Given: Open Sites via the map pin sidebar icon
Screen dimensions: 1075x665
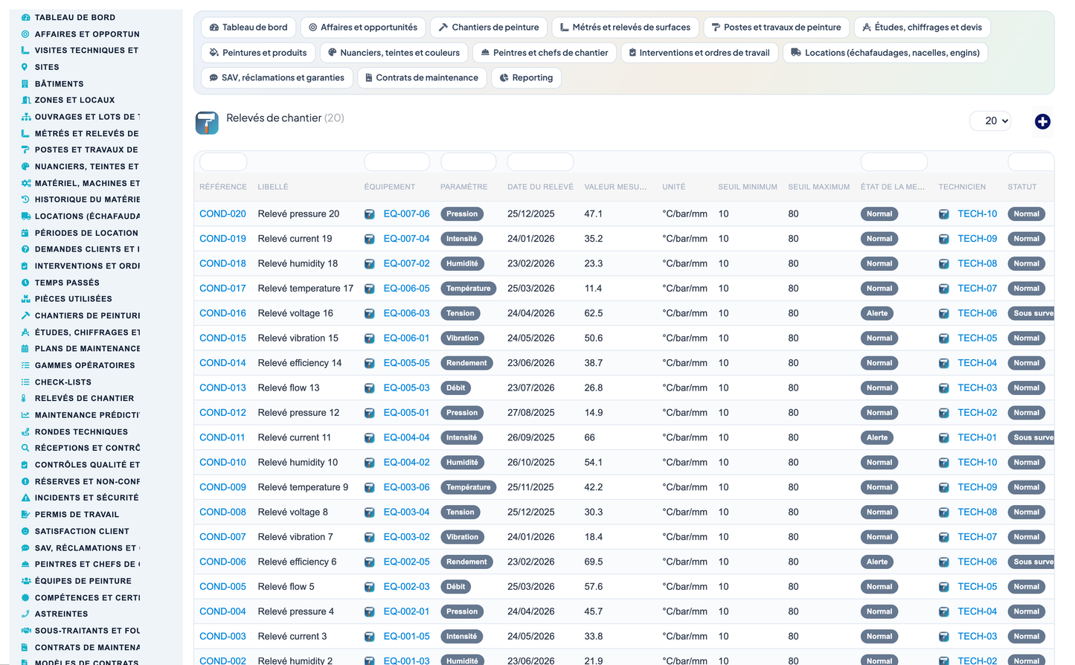Looking at the screenshot, I should pyautogui.click(x=25, y=67).
